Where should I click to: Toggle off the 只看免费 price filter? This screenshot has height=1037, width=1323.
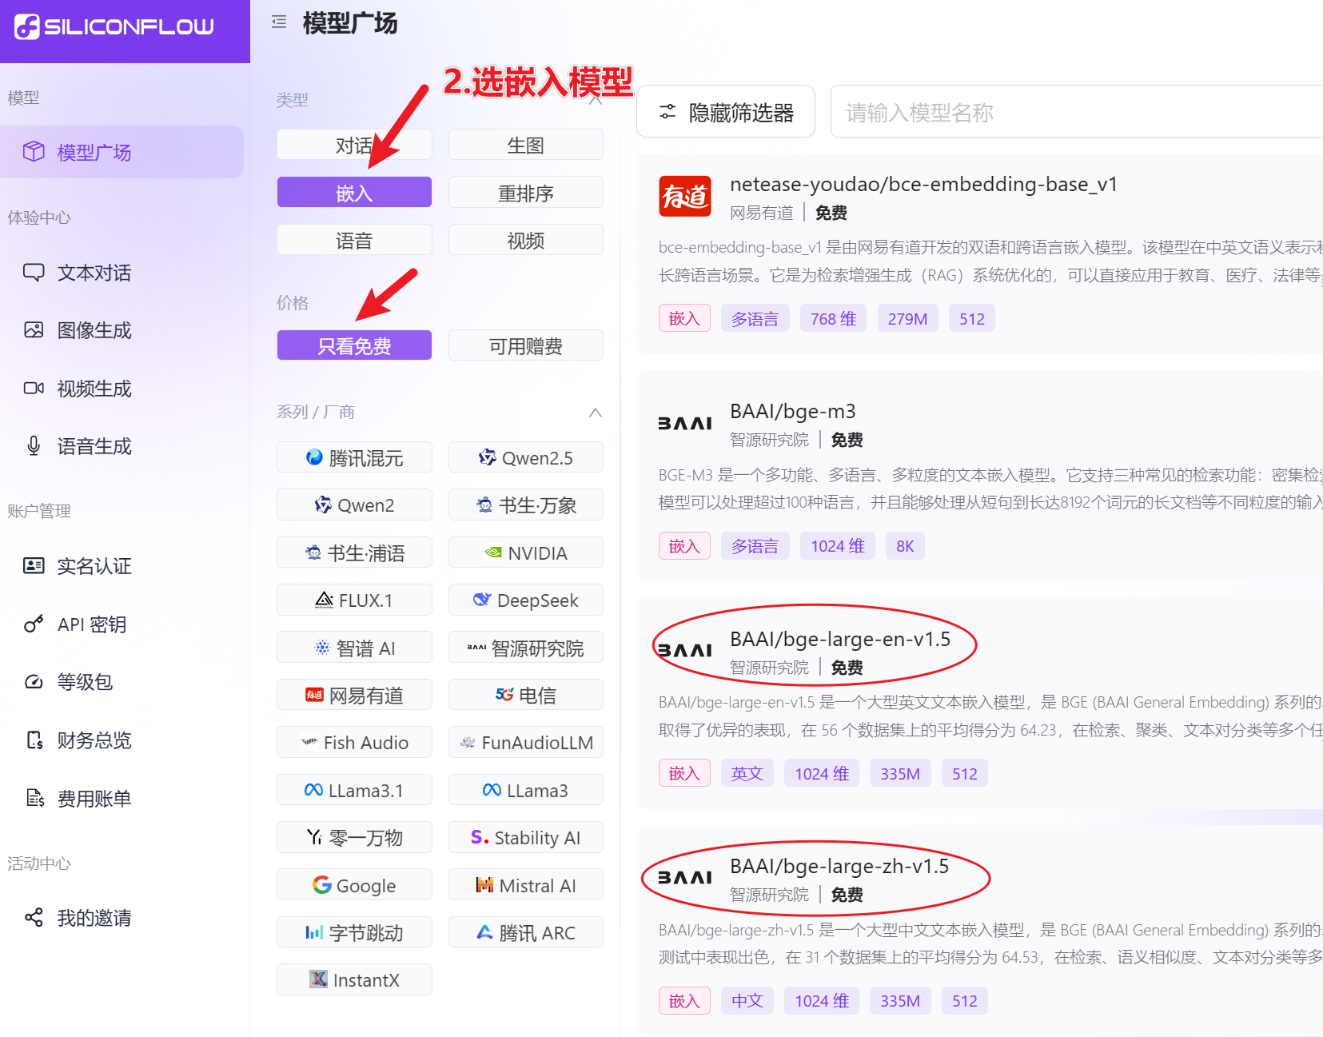354,345
